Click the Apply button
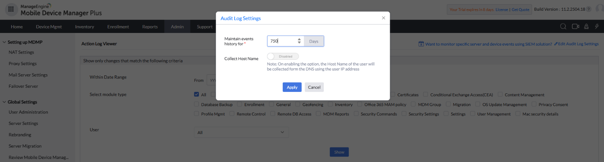The height and width of the screenshot is (162, 604). (292, 87)
